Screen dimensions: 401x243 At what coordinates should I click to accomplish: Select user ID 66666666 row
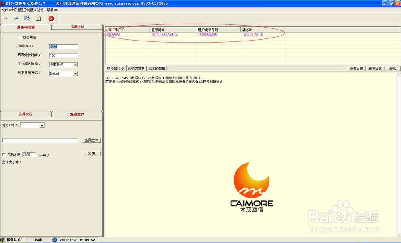pyautogui.click(x=113, y=35)
